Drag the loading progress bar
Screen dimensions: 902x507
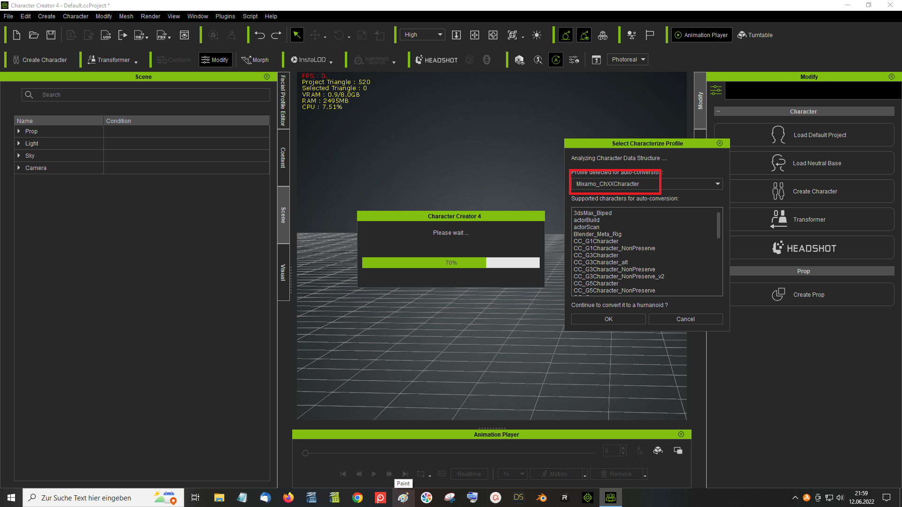[x=451, y=262]
